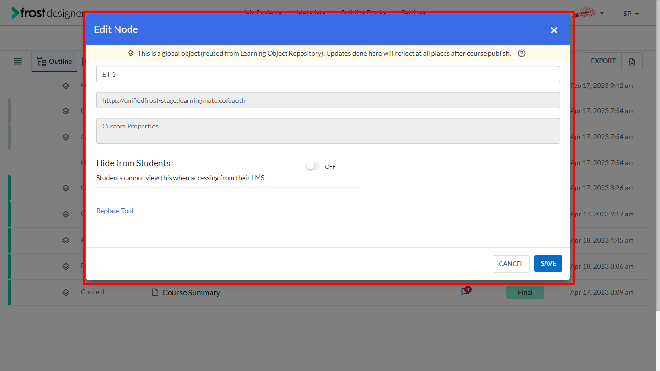This screenshot has width=660, height=371.
Task: Click the oauth URL field
Action: point(328,100)
